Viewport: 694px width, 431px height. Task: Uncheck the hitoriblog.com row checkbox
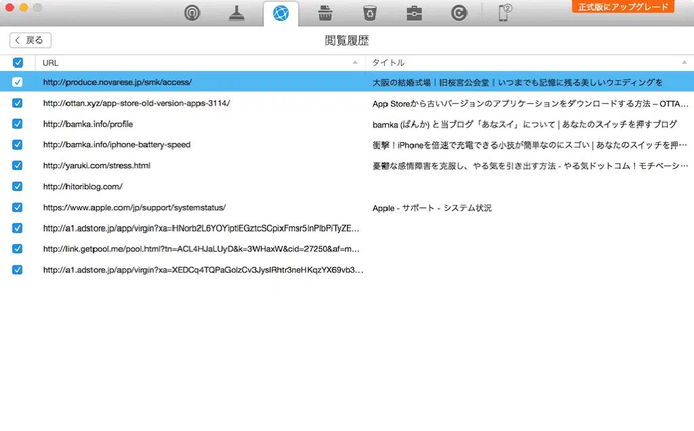(18, 186)
